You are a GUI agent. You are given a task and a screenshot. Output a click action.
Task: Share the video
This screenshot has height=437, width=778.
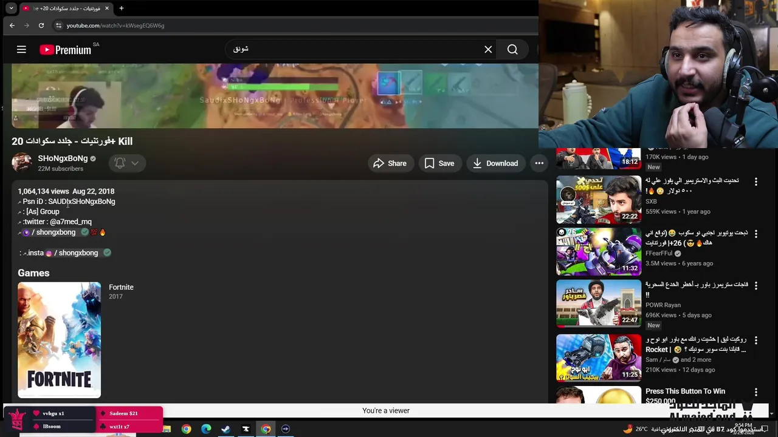point(390,163)
